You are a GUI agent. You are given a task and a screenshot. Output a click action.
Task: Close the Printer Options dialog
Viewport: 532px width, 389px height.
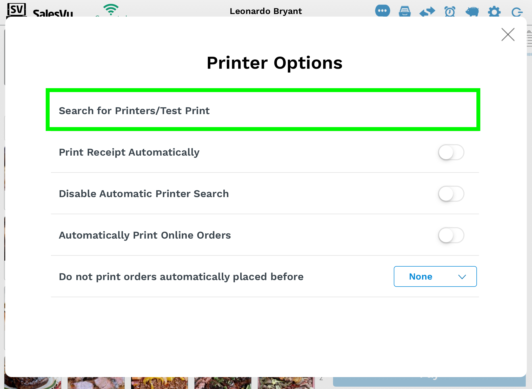(x=508, y=34)
